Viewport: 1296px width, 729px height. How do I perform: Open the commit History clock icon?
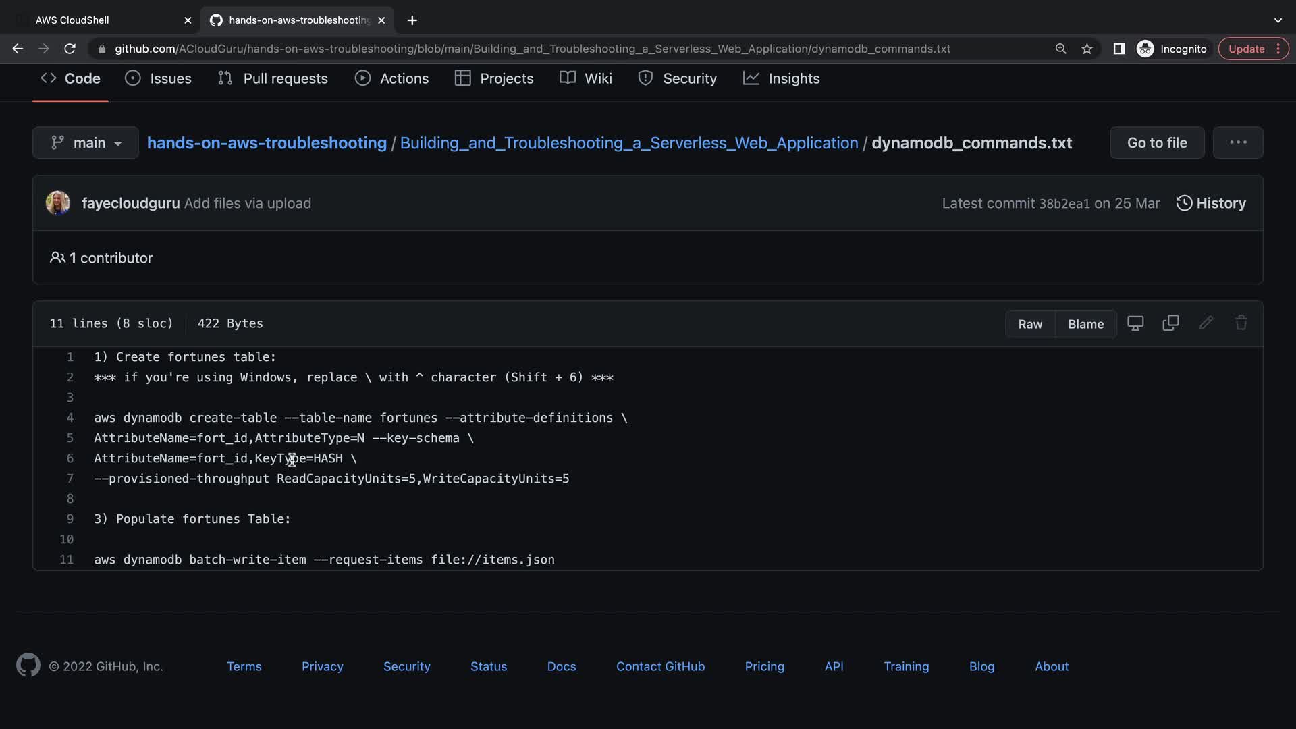click(1184, 203)
